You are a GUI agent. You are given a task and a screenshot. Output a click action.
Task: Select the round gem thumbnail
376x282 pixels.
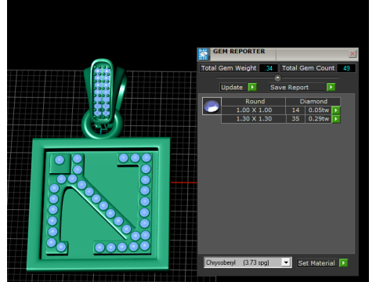(x=211, y=106)
